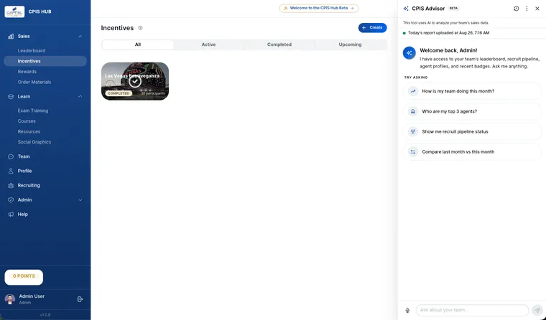The image size is (546, 320).
Task: Click the Help megaphone icon
Action: tap(11, 215)
